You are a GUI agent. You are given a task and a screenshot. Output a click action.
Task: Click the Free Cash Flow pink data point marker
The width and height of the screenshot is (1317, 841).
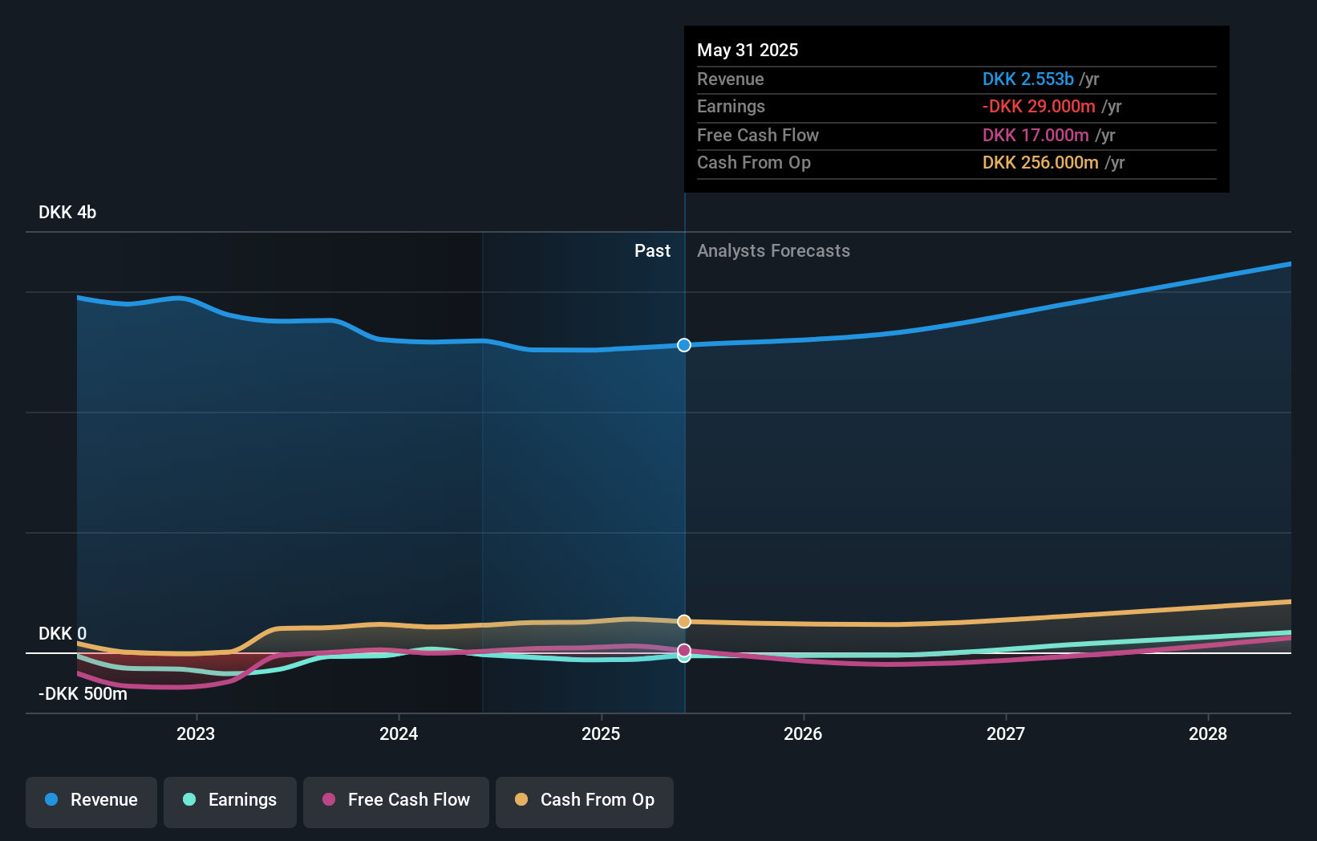(684, 650)
